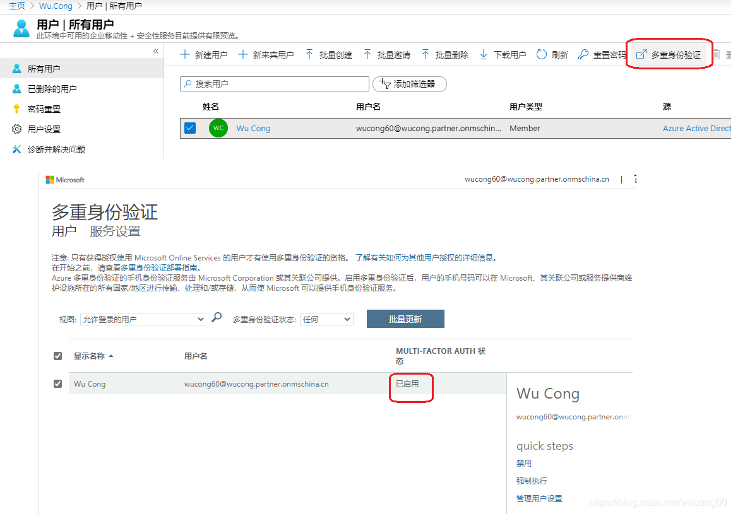Click the 添加筛选器 button
733x514 pixels.
click(x=410, y=84)
